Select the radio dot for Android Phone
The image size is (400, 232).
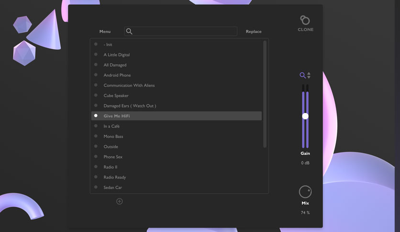pos(96,75)
